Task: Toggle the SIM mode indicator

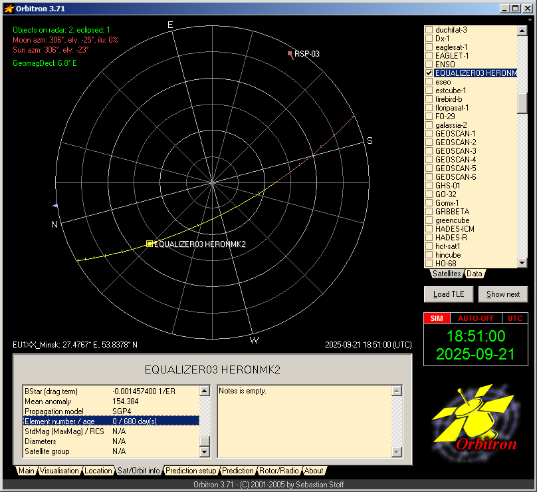Action: 437,318
